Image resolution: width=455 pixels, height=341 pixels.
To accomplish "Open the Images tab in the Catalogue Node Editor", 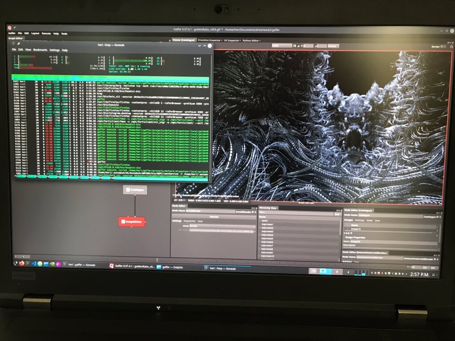I will click(348, 220).
